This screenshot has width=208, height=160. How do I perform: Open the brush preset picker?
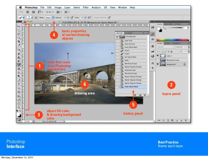tap(30, 18)
